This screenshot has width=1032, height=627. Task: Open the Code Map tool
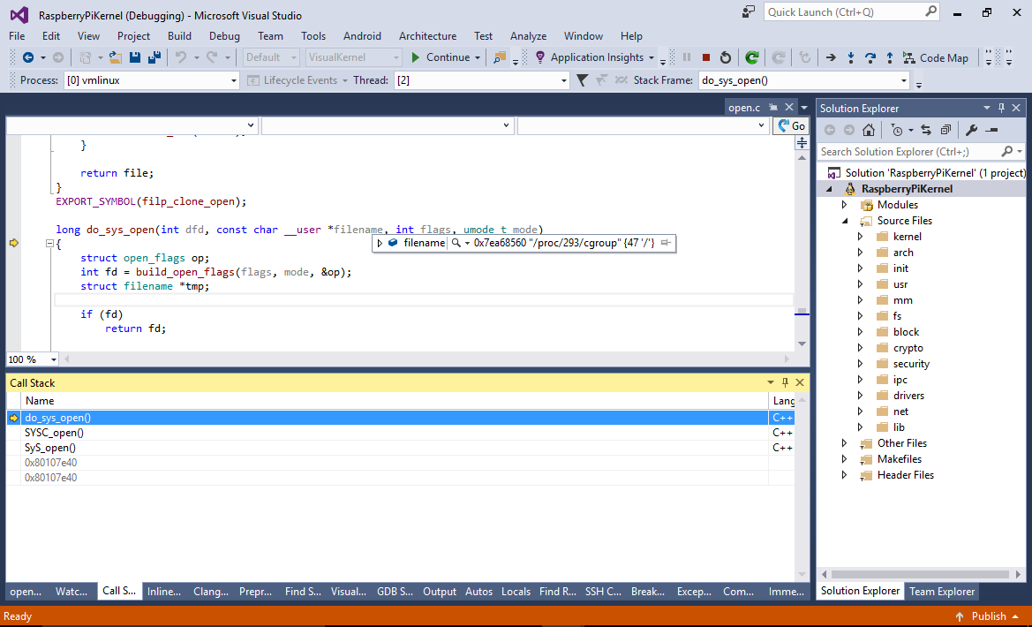pyautogui.click(x=935, y=58)
